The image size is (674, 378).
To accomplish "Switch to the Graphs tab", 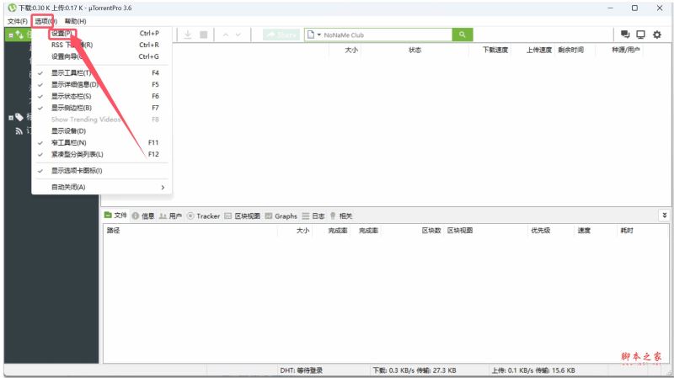I will (281, 216).
